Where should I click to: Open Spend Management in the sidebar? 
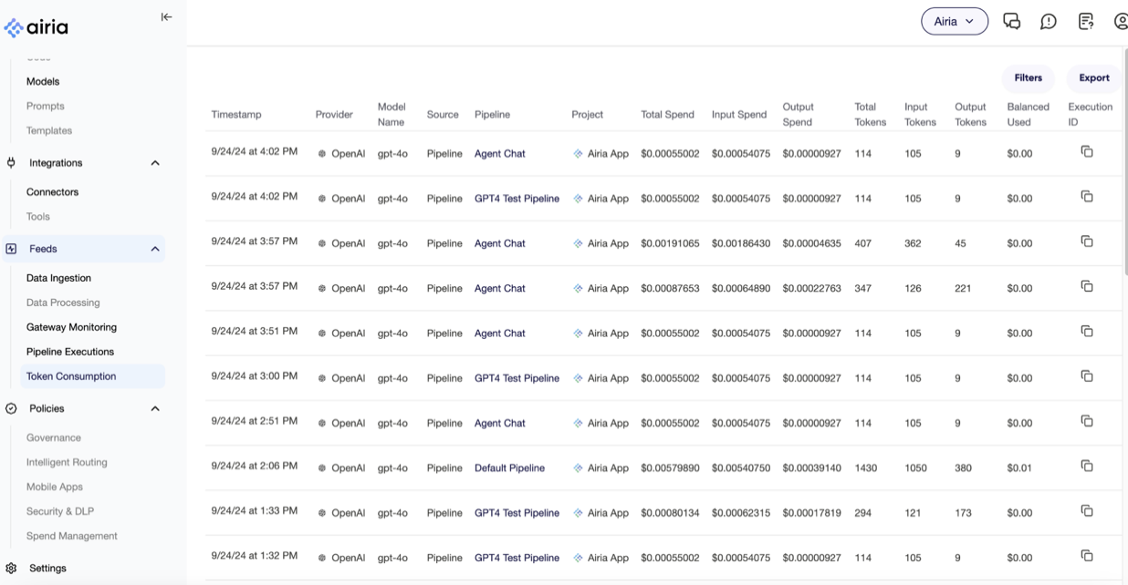[72, 537]
